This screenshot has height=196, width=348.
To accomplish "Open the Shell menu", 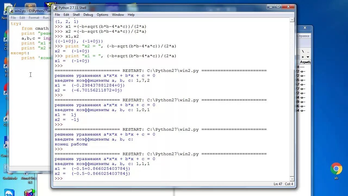I will click(76, 15).
